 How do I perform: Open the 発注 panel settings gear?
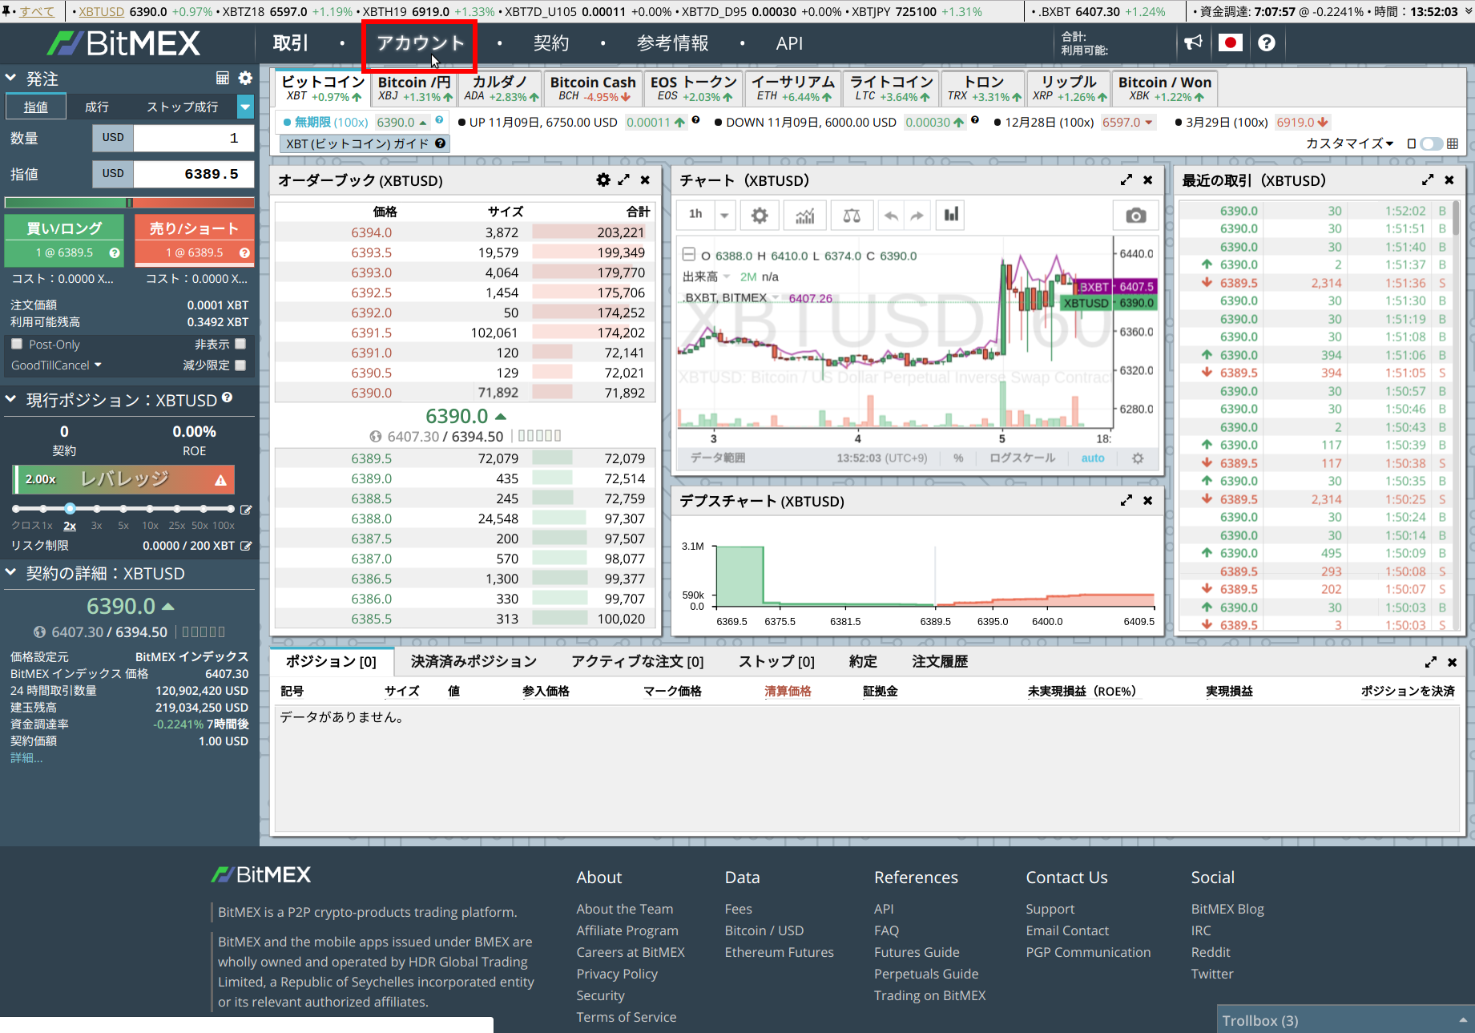point(245,78)
